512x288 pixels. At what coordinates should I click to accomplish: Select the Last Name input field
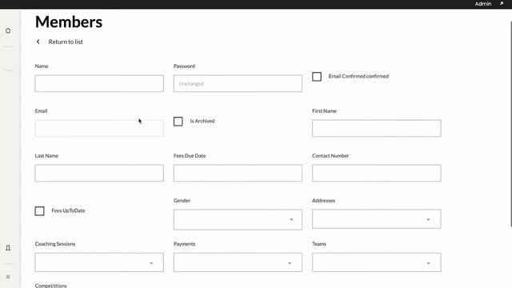99,173
